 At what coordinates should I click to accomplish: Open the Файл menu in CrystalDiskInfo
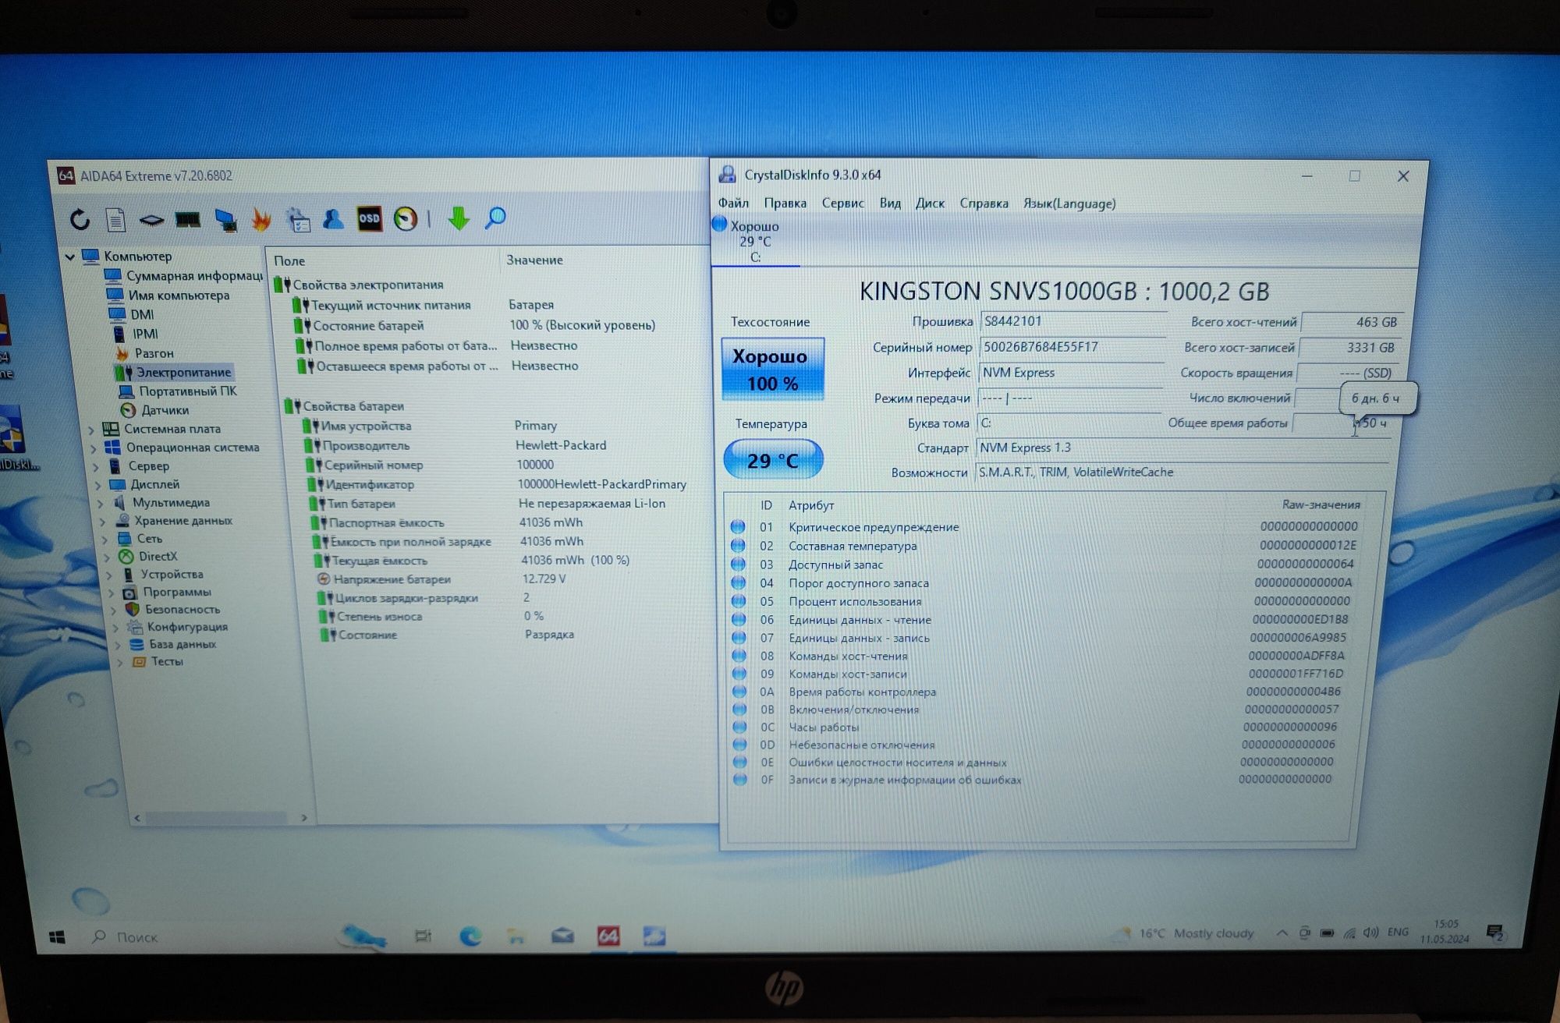coord(733,204)
